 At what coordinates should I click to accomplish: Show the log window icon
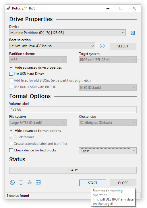(x=38, y=182)
